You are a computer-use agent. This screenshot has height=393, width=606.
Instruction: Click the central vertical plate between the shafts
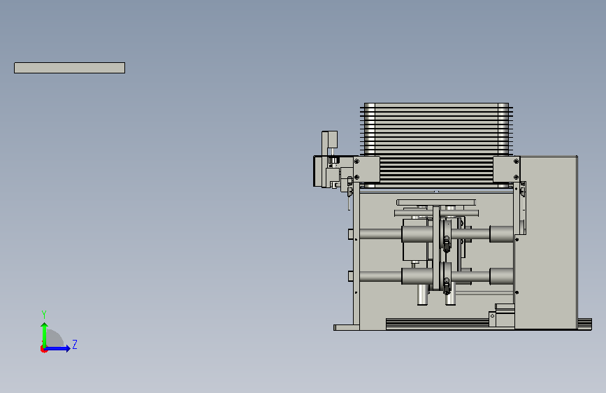coord(436,248)
